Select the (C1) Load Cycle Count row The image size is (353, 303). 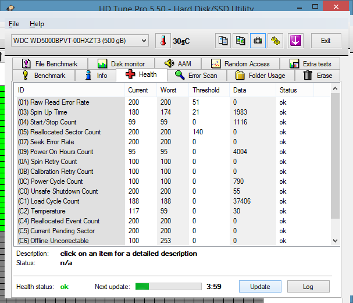(173, 201)
